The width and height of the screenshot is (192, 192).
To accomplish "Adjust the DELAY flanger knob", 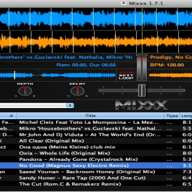I will pyautogui.click(x=77, y=91).
